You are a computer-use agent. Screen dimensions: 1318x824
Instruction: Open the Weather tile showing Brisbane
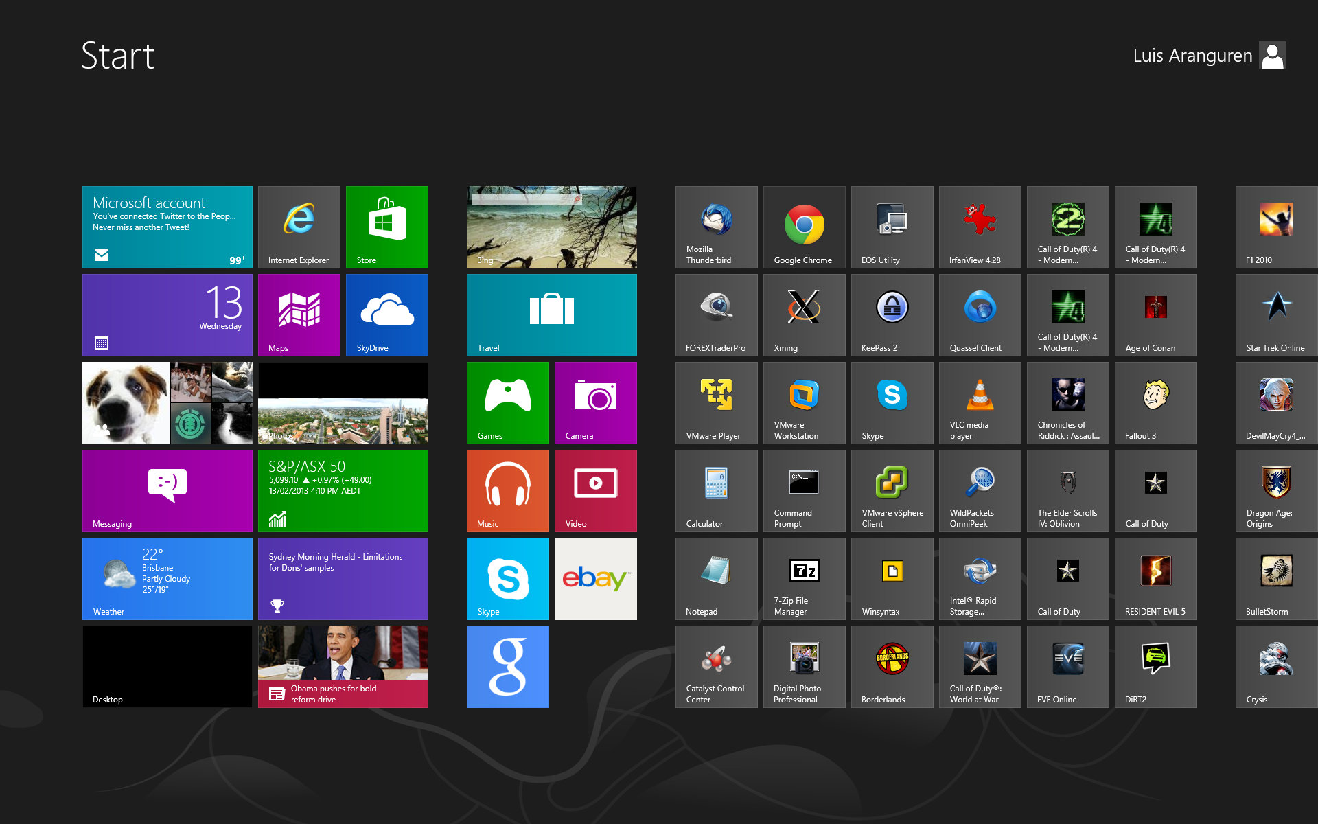click(167, 578)
